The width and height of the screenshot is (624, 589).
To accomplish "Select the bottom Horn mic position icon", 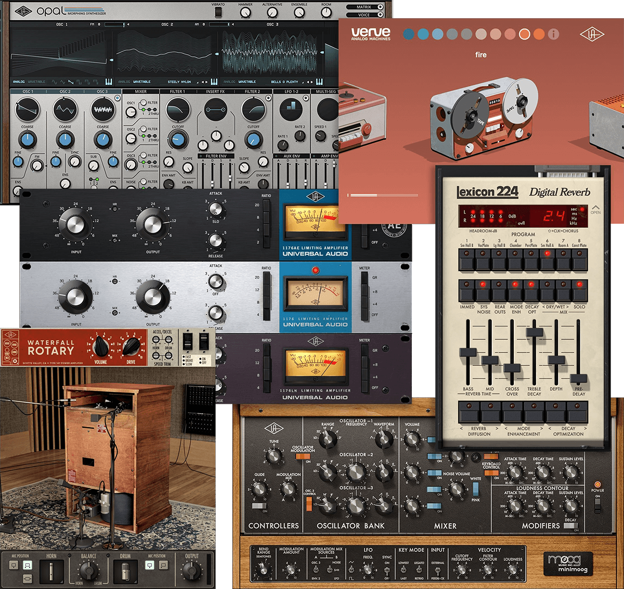I will point(28,578).
